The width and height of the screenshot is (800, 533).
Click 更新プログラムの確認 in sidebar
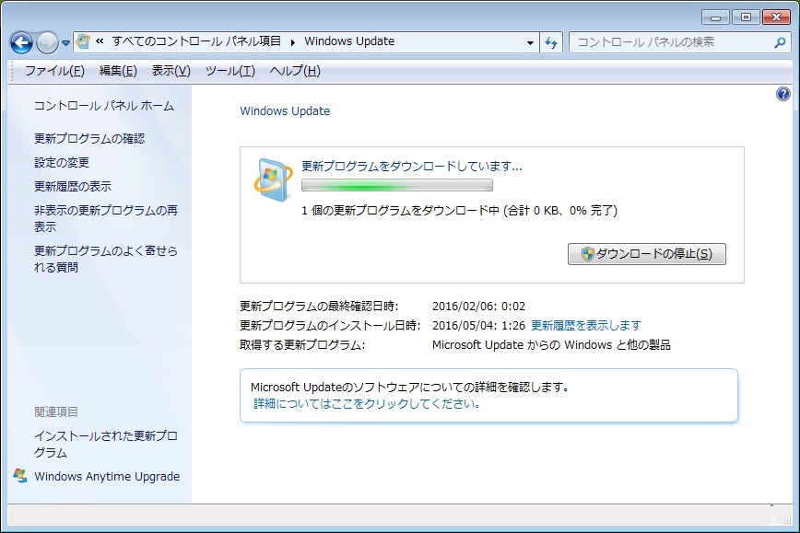[x=89, y=139]
